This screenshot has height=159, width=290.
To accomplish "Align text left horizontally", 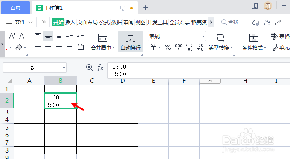I will pos(38,48).
